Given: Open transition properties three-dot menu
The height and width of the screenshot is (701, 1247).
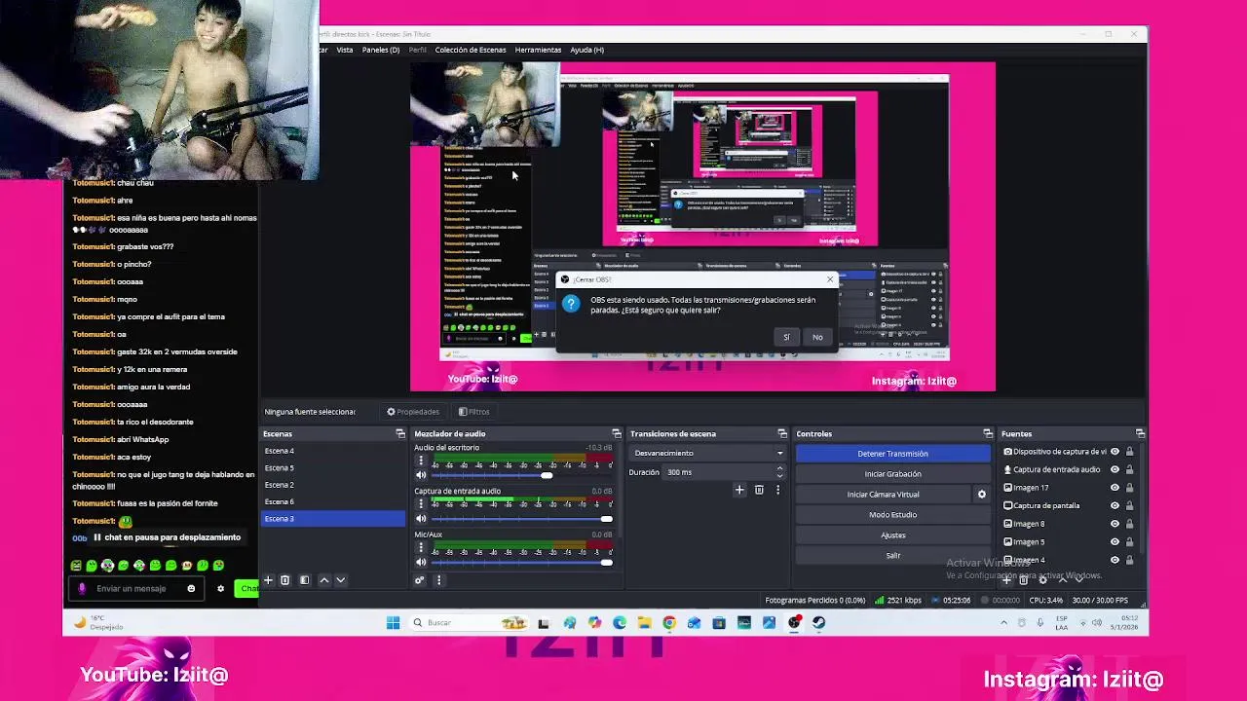Looking at the screenshot, I should pos(777,490).
